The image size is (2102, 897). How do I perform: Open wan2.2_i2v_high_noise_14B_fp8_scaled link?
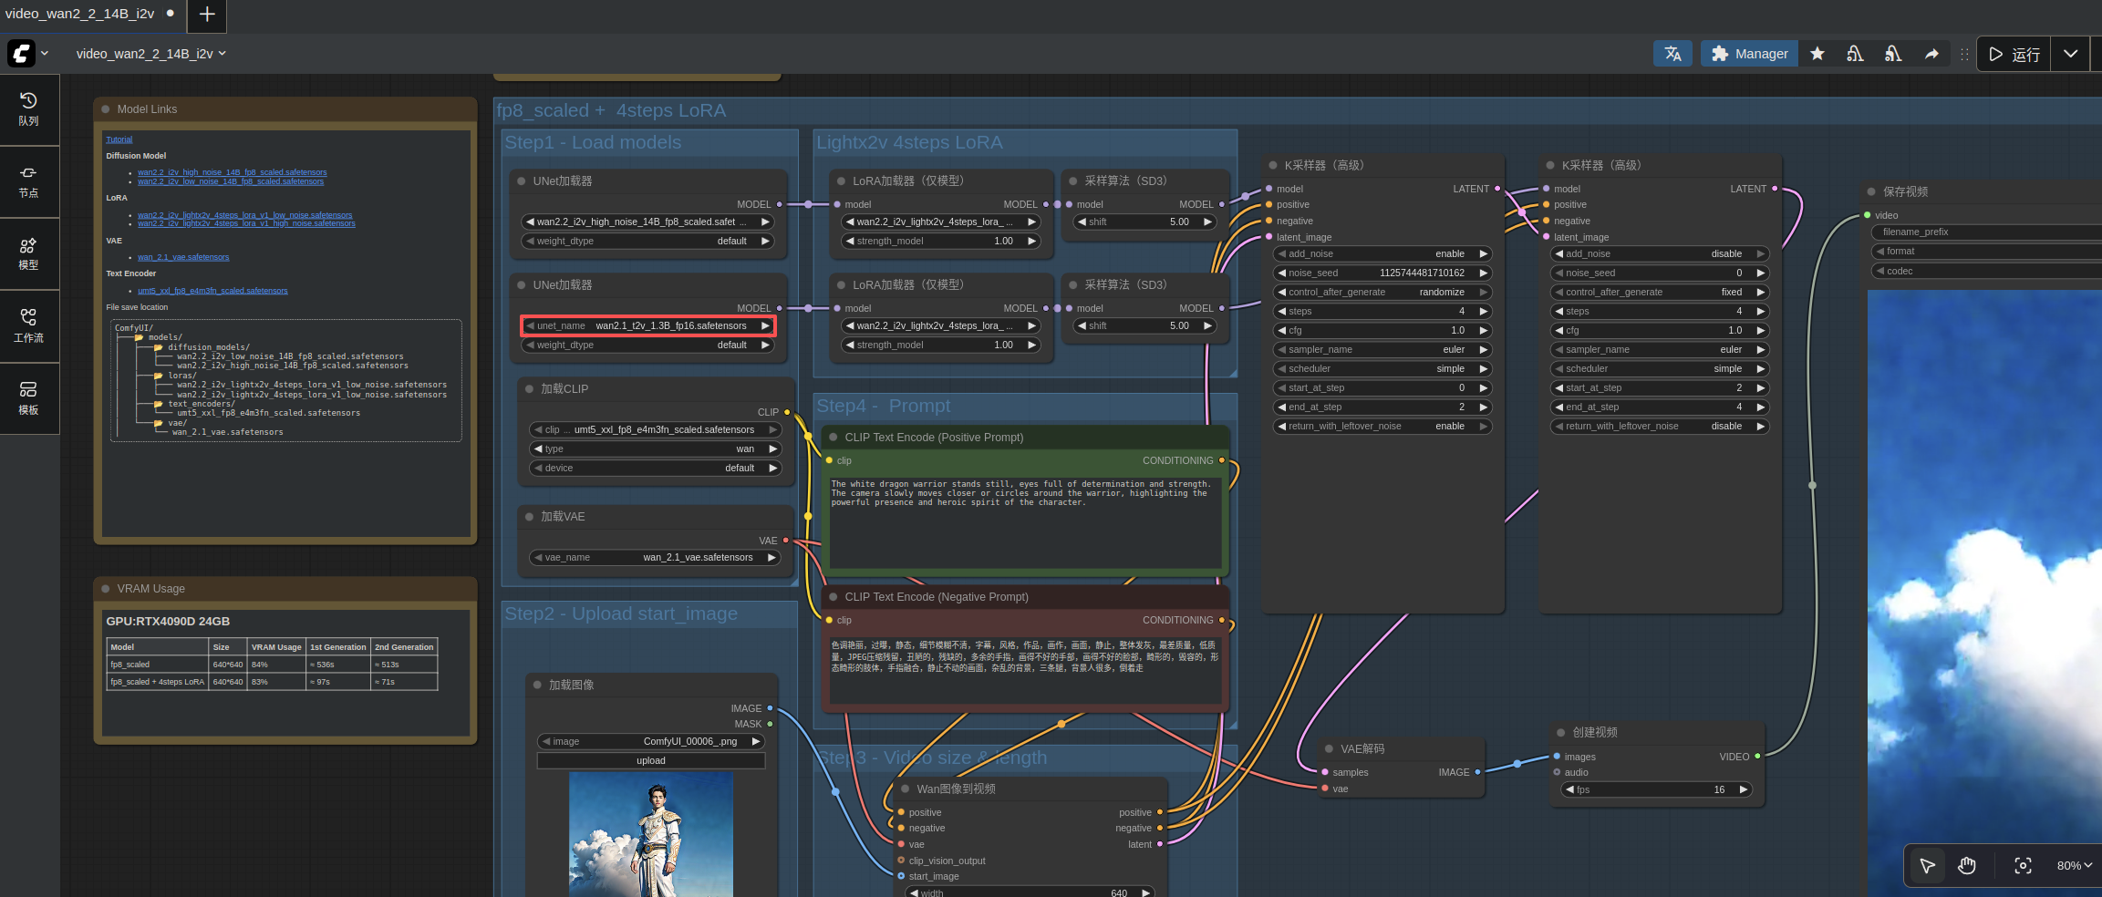pyautogui.click(x=232, y=172)
